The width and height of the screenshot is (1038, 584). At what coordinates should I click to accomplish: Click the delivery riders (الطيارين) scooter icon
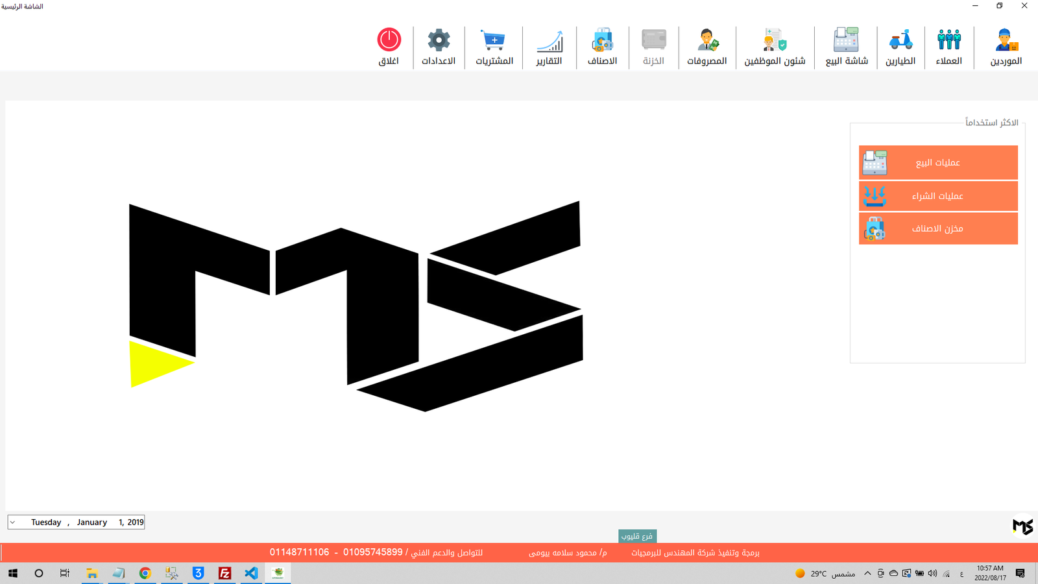[x=900, y=41]
